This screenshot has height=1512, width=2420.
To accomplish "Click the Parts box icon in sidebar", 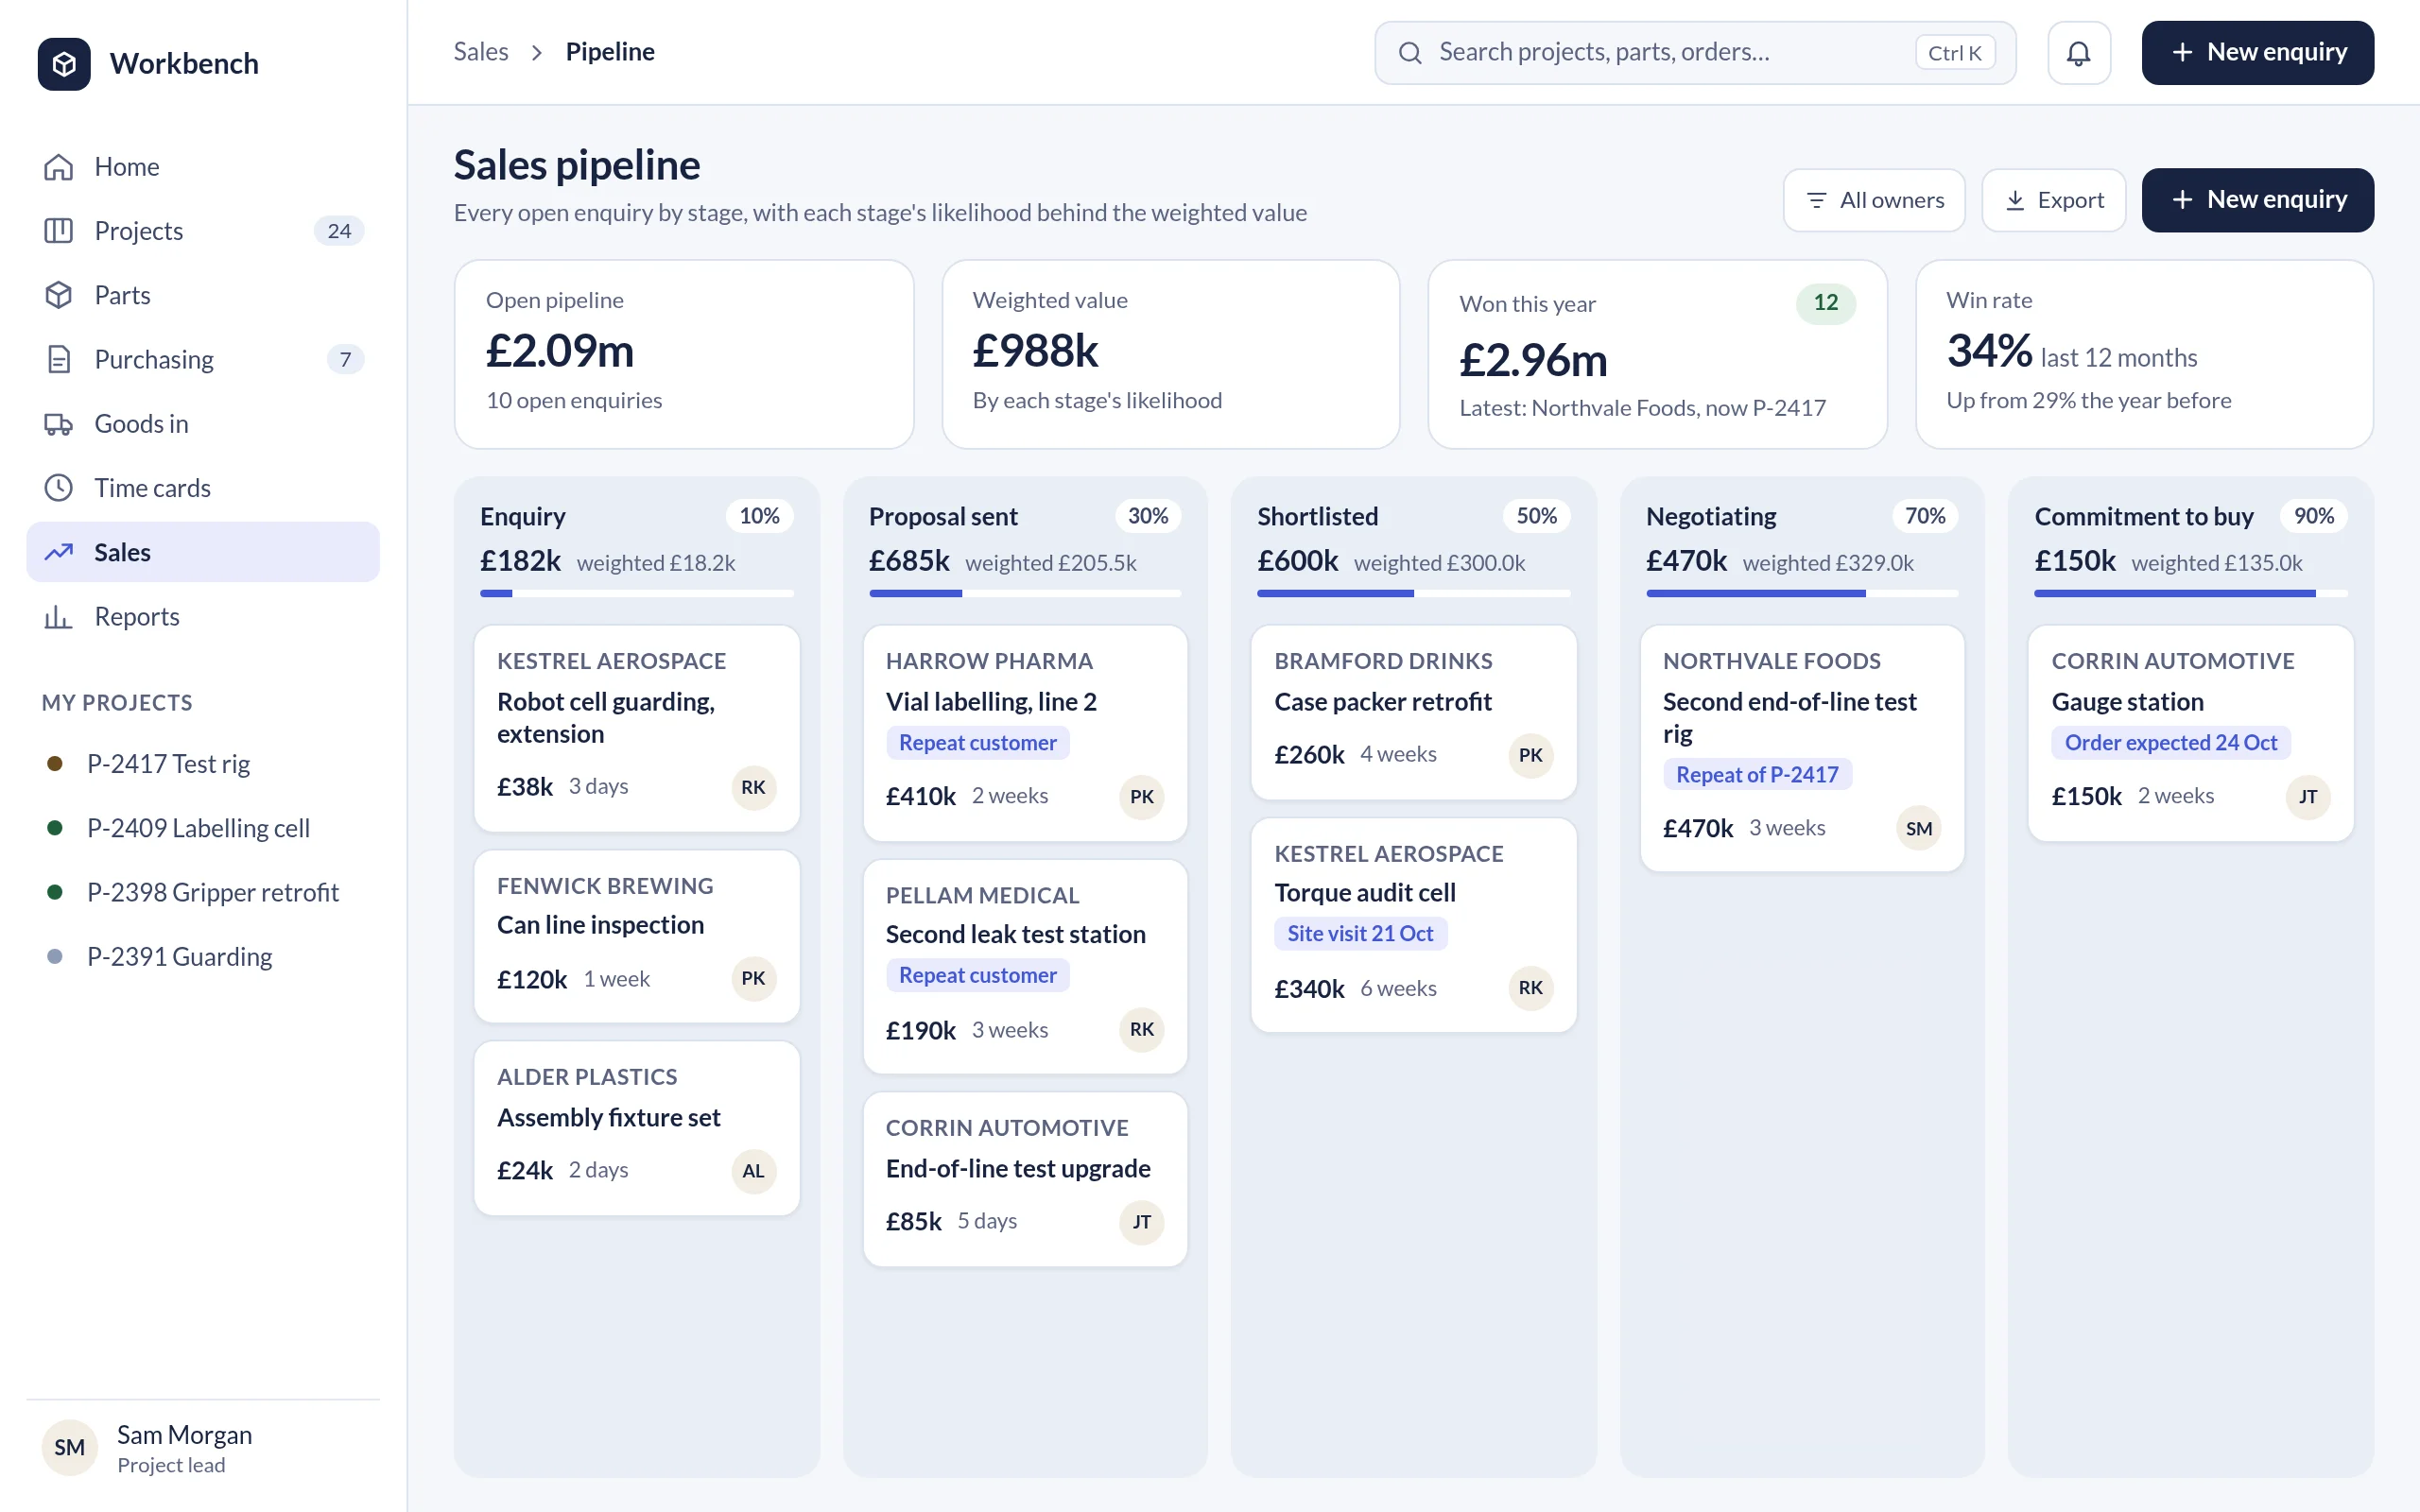I will pyautogui.click(x=59, y=295).
